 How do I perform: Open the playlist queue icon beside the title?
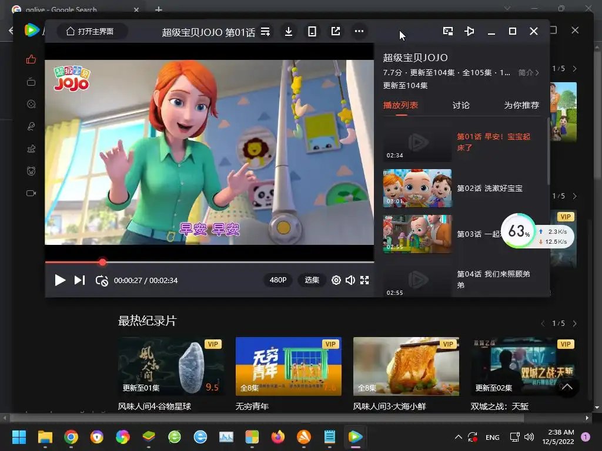[265, 32]
